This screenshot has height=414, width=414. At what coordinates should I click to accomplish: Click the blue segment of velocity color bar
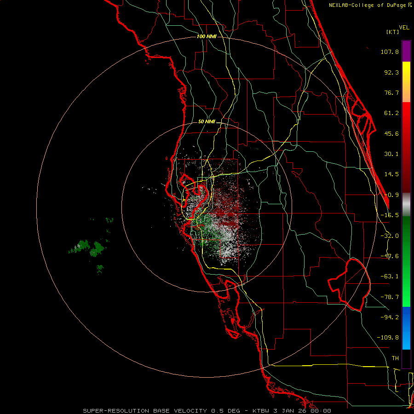(x=406, y=328)
